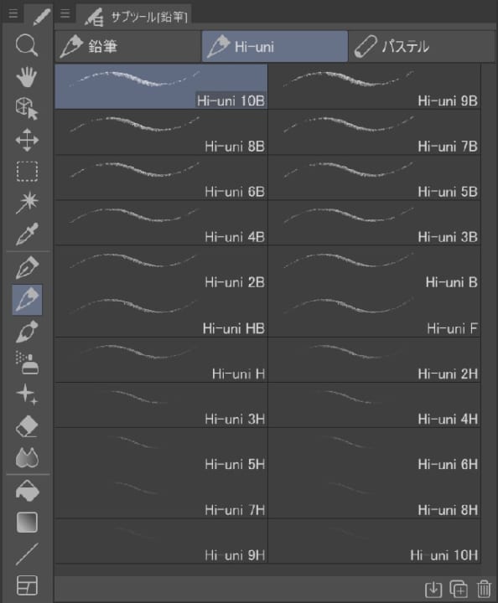Click the duplicate sub tool icon

459,589
